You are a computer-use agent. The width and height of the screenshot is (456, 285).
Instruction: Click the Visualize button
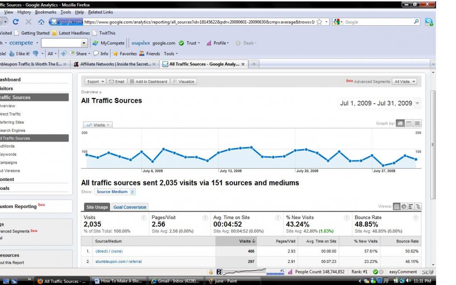(184, 82)
